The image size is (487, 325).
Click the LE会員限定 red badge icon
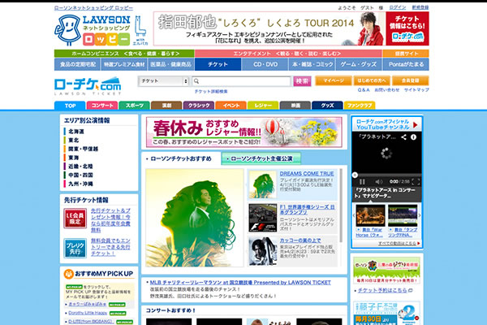click(x=75, y=219)
